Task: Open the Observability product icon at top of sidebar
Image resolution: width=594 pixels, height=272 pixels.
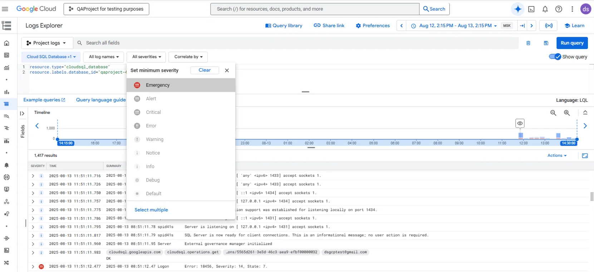Action: pos(6,26)
